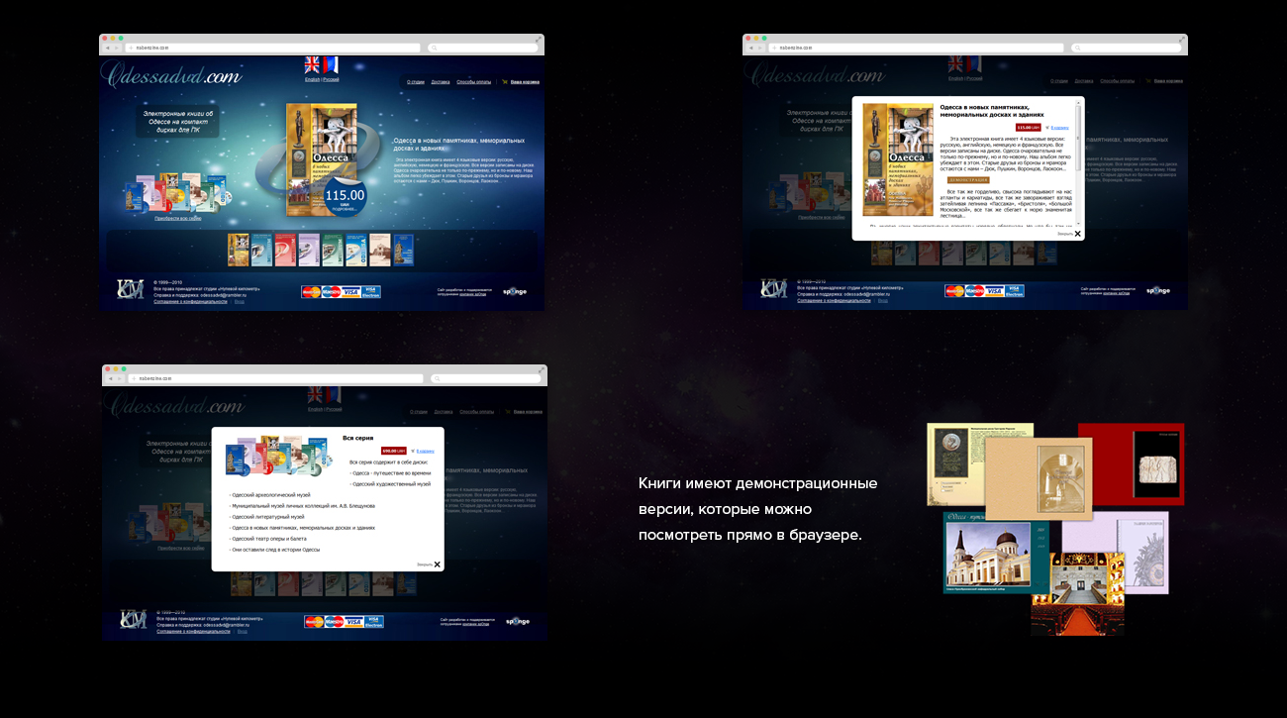Click 'Одесский литературный музей' list entry

click(267, 517)
